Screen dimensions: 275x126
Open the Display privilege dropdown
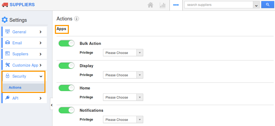click(x=123, y=75)
